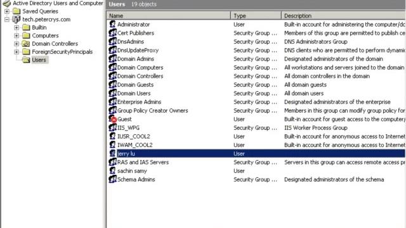406x228 pixels.
Task: Click the Domain Computers group icon
Action: pos(113,67)
